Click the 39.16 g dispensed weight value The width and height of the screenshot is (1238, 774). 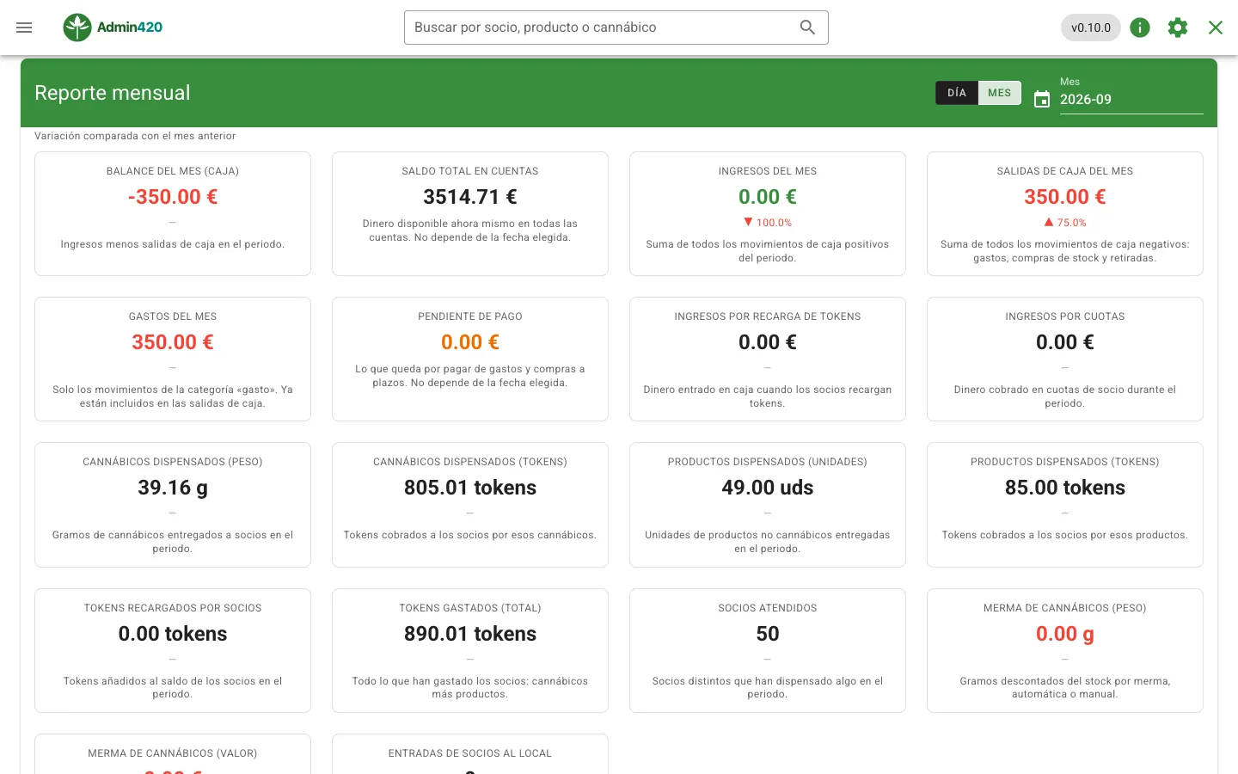pyautogui.click(x=173, y=488)
